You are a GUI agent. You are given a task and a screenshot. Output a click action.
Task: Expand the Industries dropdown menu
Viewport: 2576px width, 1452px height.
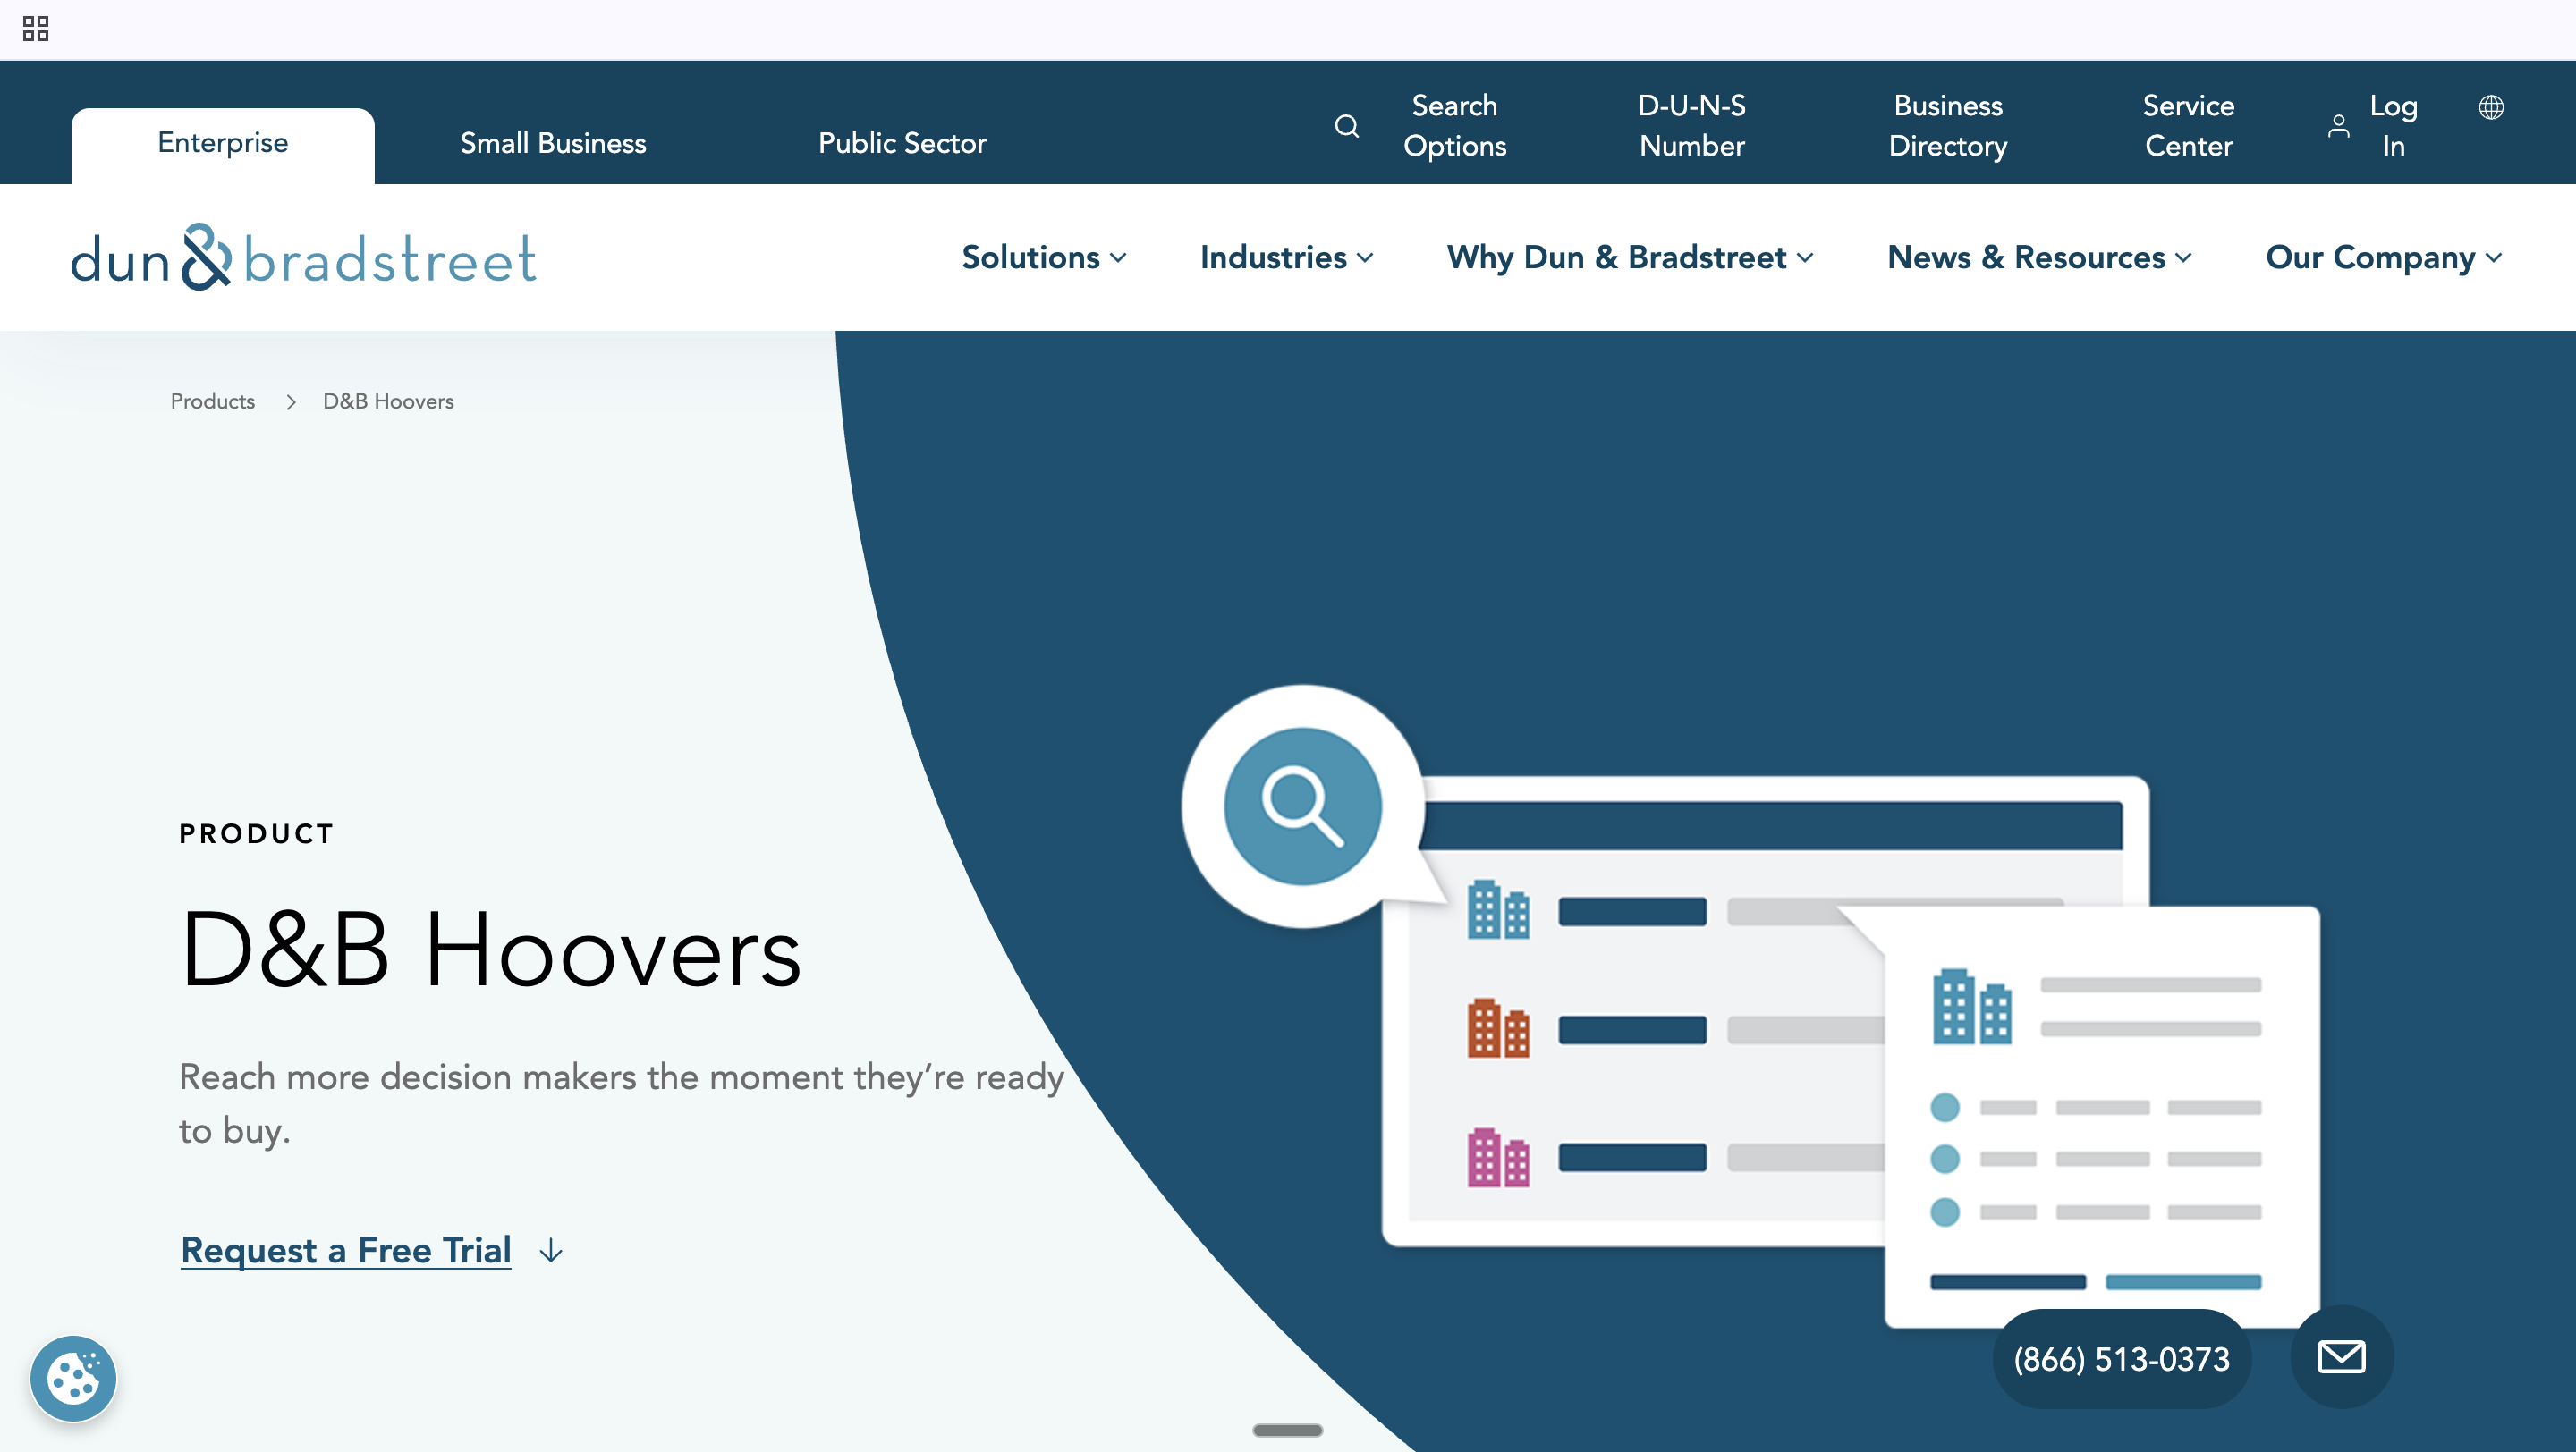tap(1286, 257)
